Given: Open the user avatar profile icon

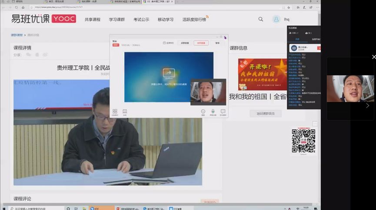Looking at the screenshot, I should point(276,19).
